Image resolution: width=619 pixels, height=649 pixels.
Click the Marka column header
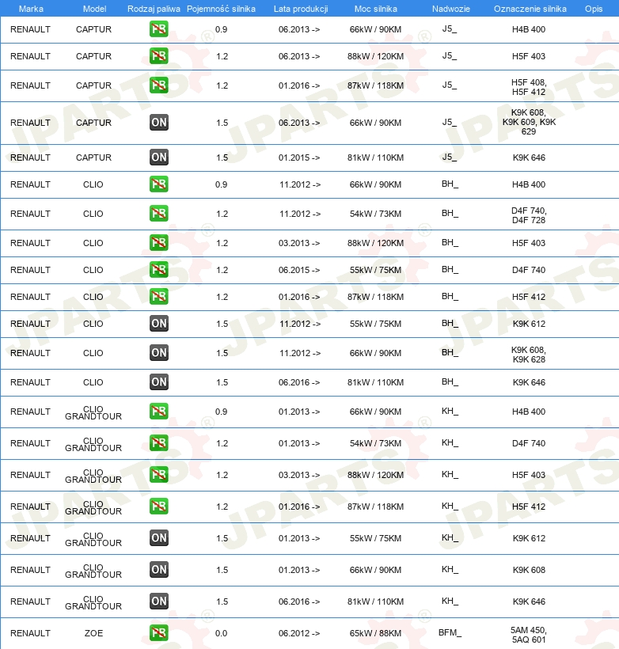(31, 9)
